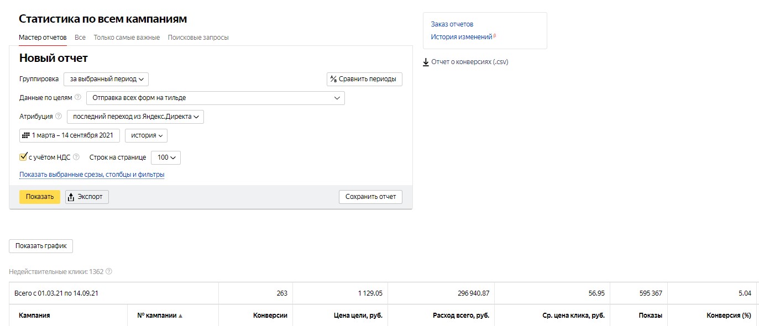
Task: Open the Атрибуция dropdown
Action: pyautogui.click(x=135, y=117)
